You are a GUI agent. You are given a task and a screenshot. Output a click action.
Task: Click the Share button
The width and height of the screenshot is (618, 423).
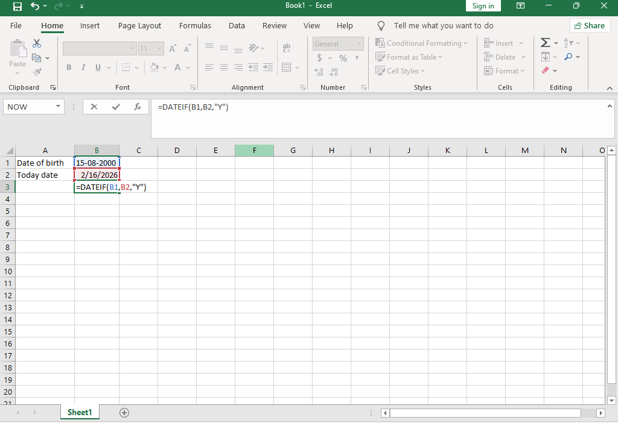click(590, 26)
